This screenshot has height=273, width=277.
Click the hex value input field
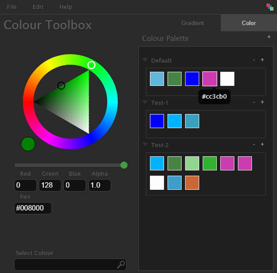click(33, 208)
